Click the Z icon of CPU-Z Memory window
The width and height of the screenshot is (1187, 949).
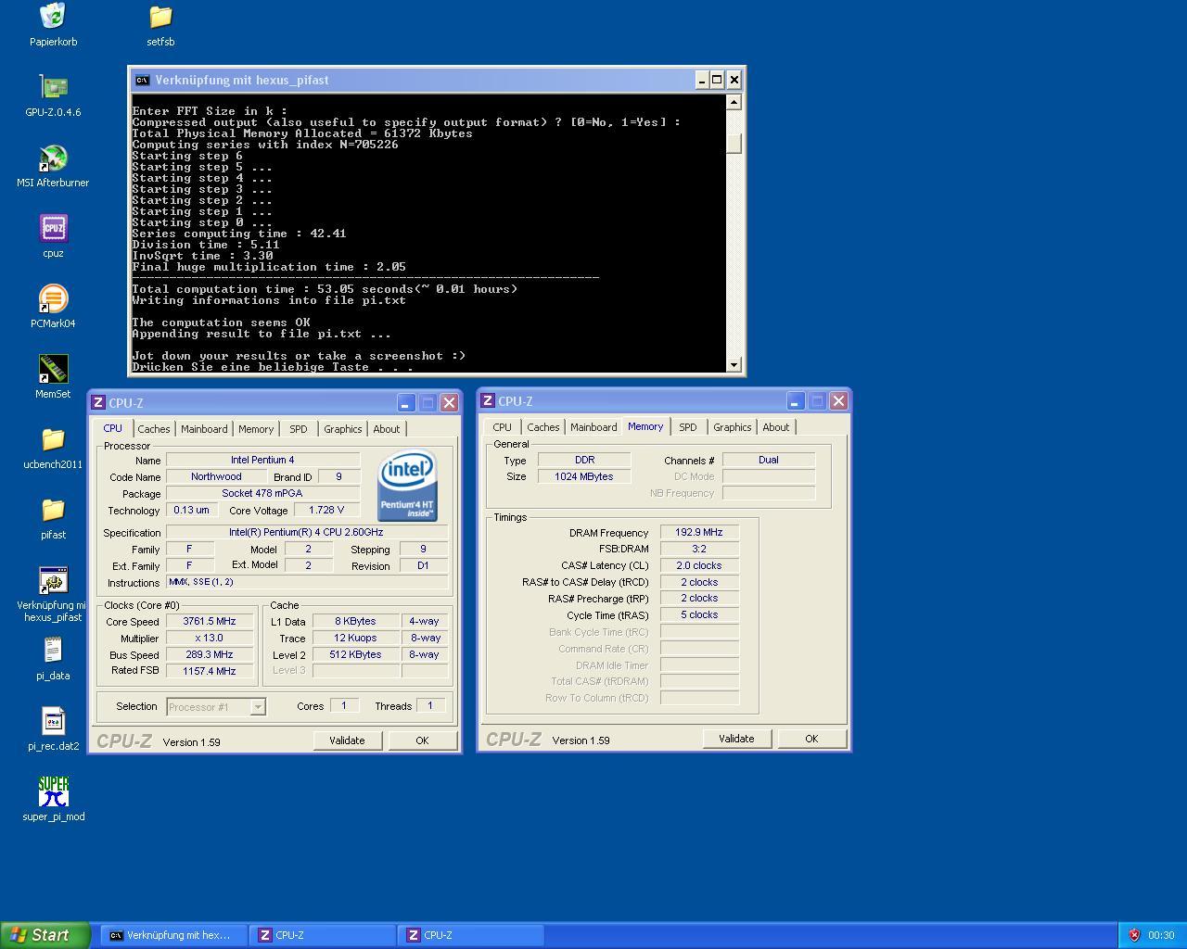pyautogui.click(x=488, y=400)
